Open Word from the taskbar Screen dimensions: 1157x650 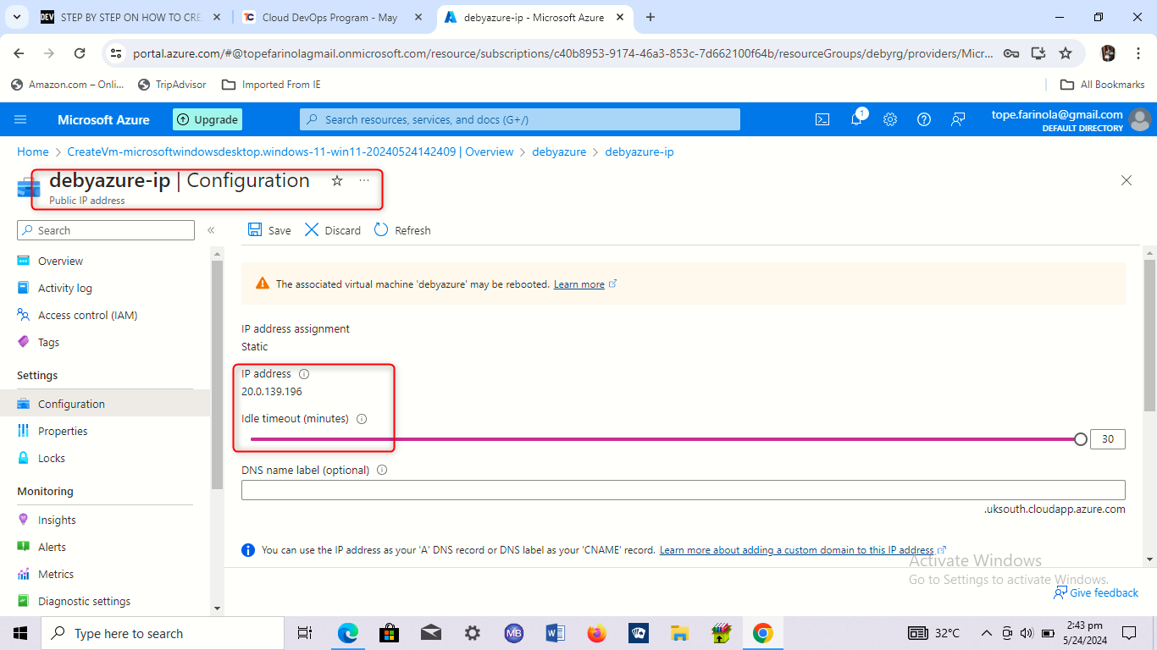pos(556,633)
